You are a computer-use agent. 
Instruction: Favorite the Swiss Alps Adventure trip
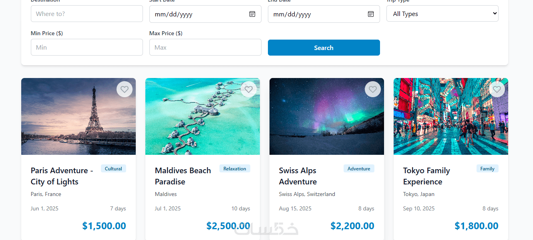[373, 89]
